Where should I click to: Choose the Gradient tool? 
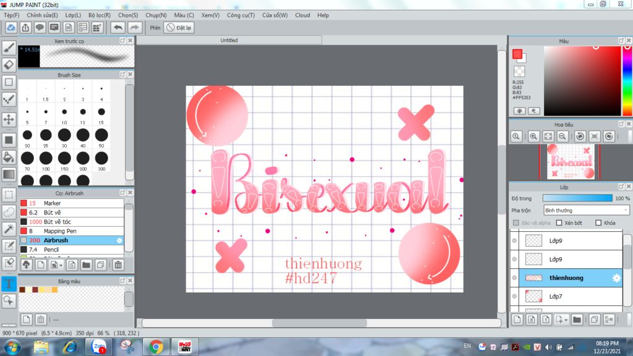point(9,174)
